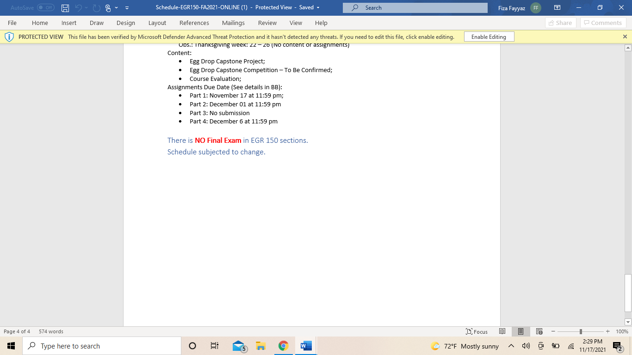632x355 pixels.
Task: Open Customize Quick Access Toolbar dropdown
Action: pos(127,8)
